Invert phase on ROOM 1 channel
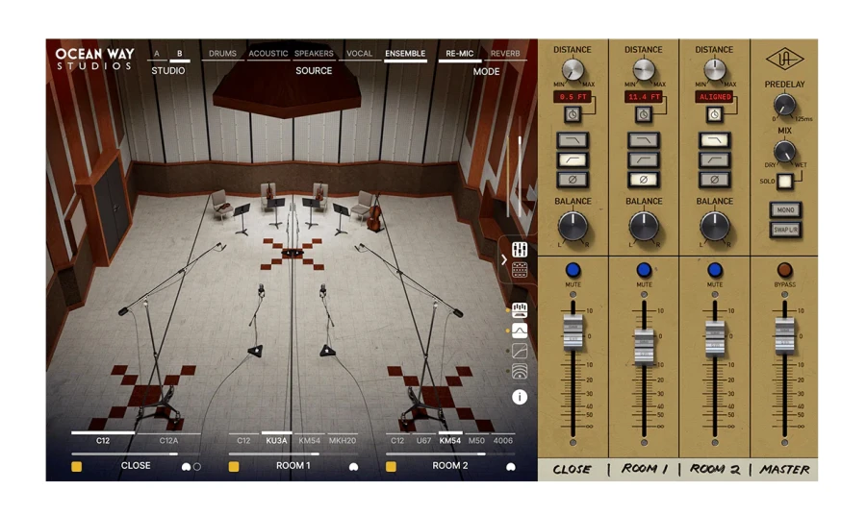The height and width of the screenshot is (514, 866). click(644, 180)
